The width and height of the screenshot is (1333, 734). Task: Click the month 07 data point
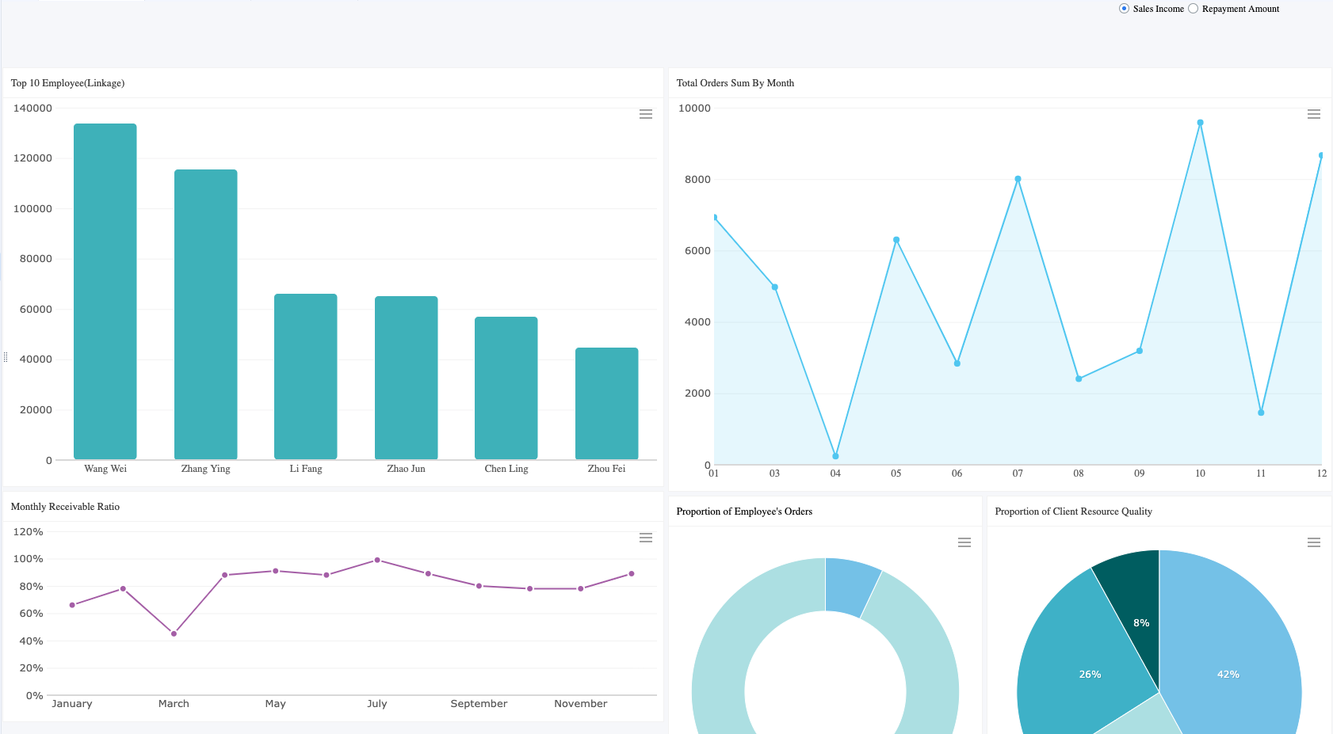[x=1018, y=179]
